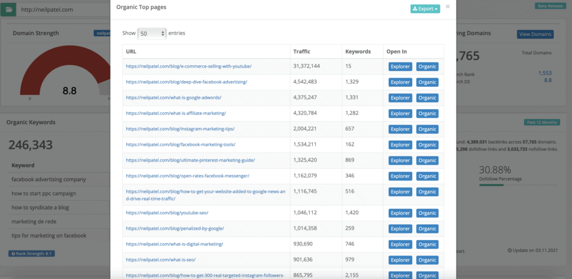Open youtube-seo URL link
The image size is (572, 279).
click(x=167, y=213)
